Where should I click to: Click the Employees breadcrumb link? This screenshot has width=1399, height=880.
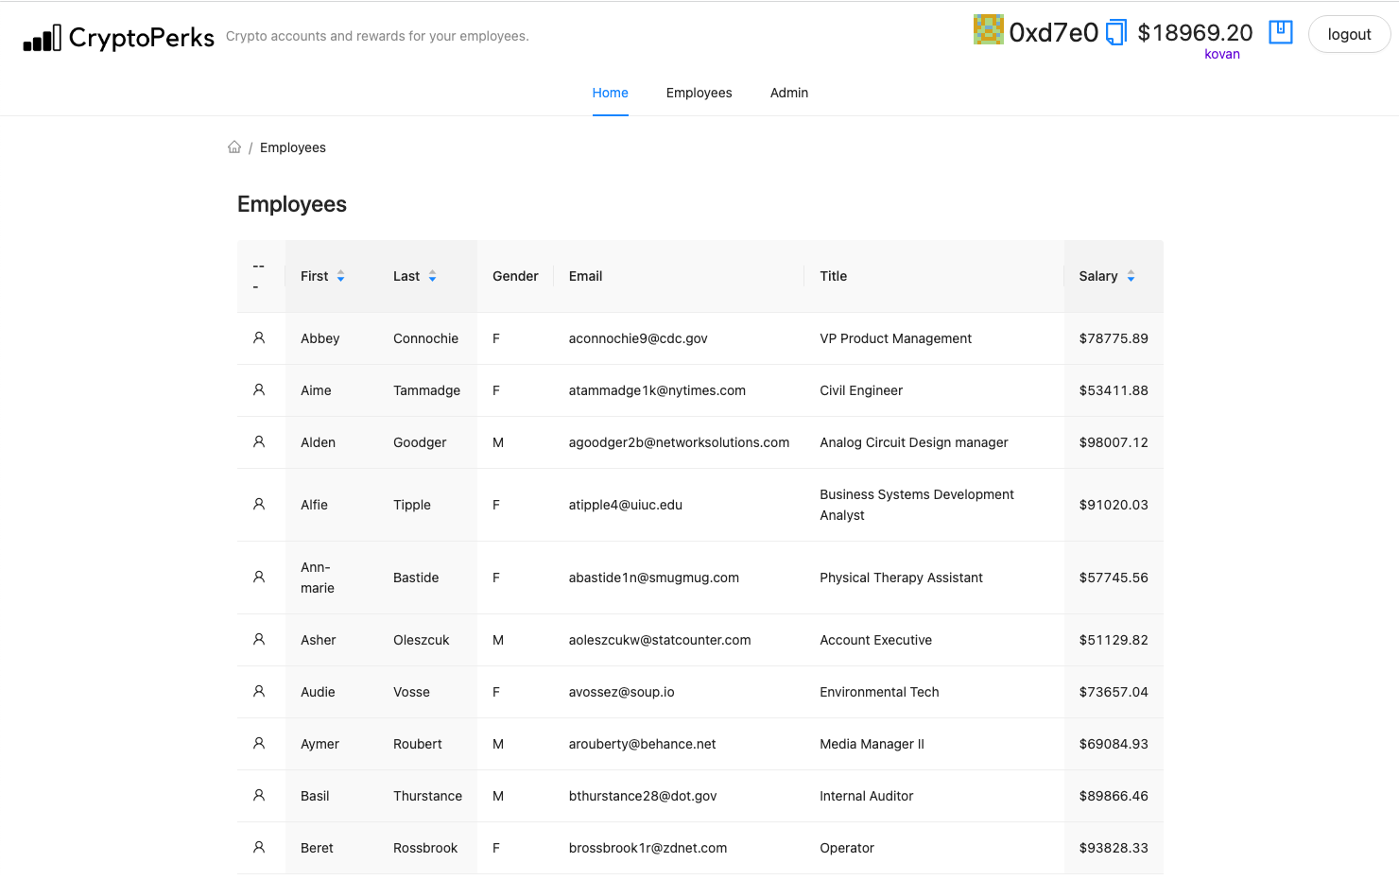click(293, 147)
